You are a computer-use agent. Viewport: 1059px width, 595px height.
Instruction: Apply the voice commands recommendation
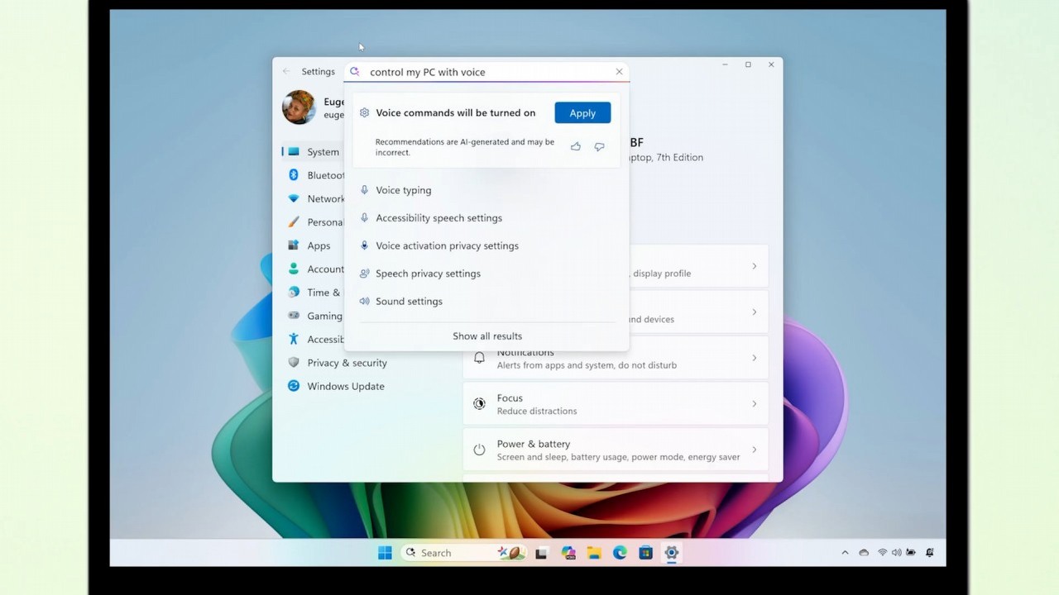pos(582,112)
